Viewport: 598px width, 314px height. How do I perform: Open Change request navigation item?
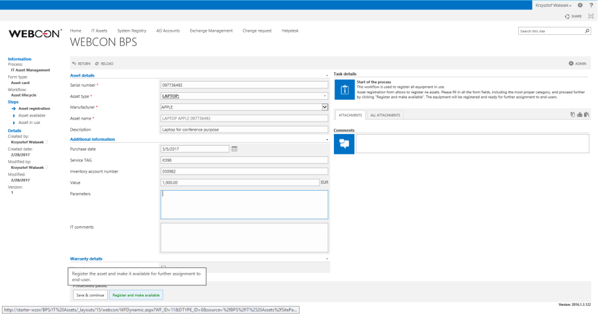(x=257, y=31)
